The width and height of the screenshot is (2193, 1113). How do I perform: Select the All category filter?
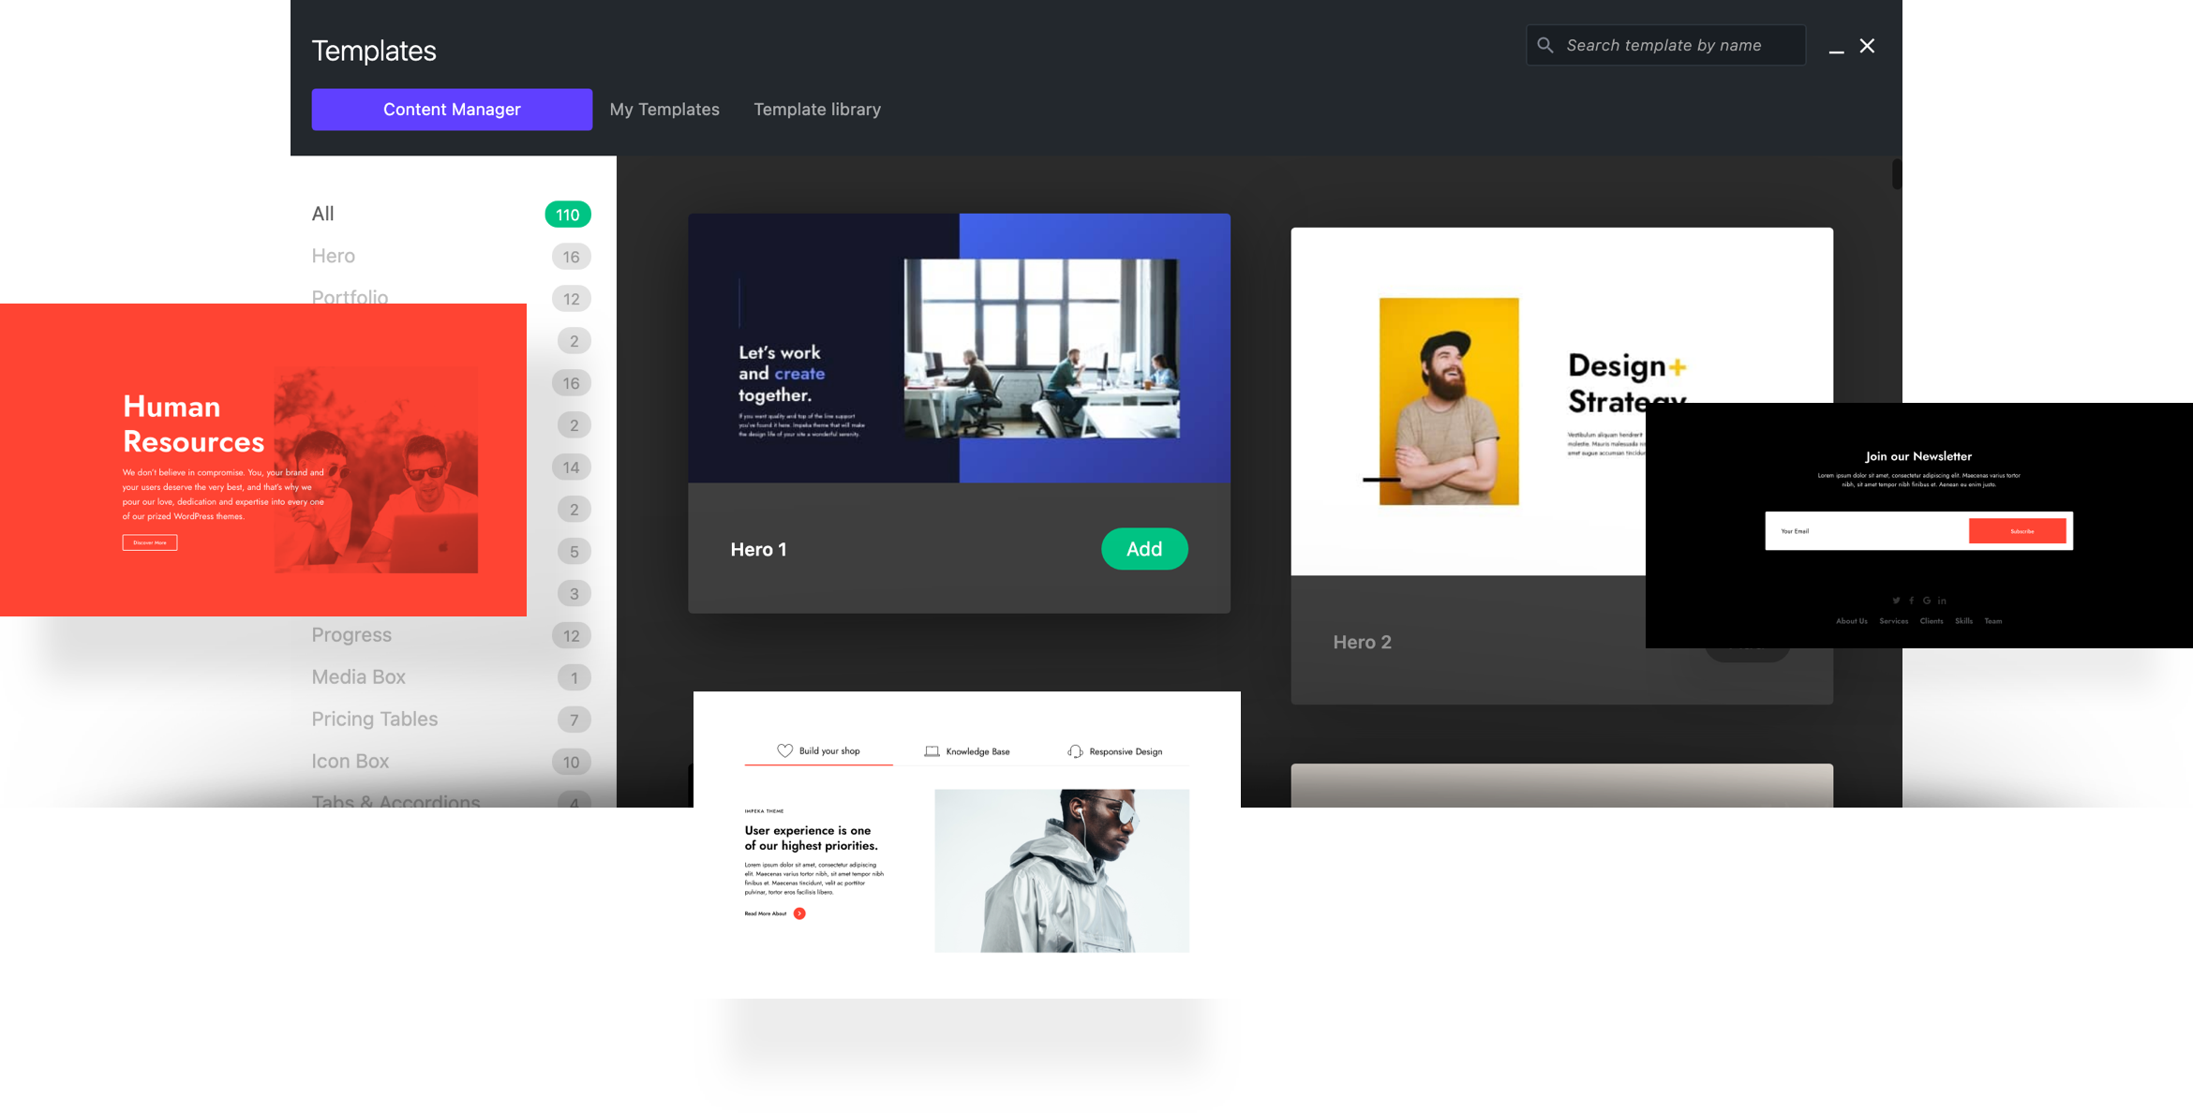pos(322,213)
